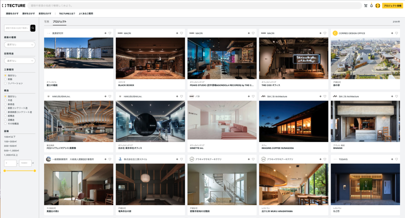Favorite the BLACK BOXXX project with heart
The image size is (405, 218).
(182, 33)
